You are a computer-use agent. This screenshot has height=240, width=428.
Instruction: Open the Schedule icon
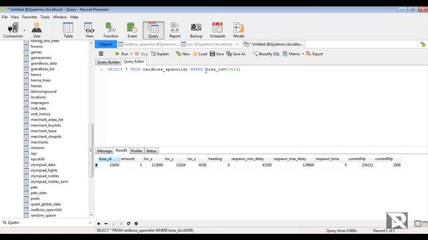(217, 30)
